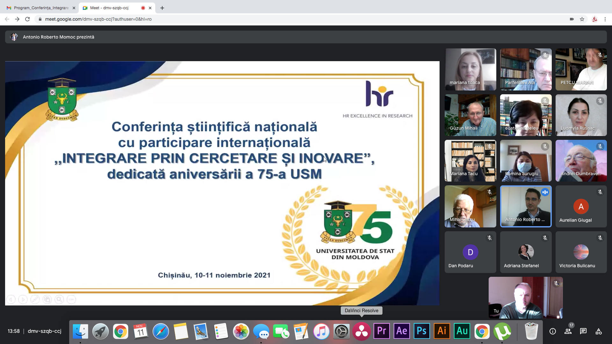Reload the Meet page
Image resolution: width=612 pixels, height=344 pixels.
click(x=27, y=19)
